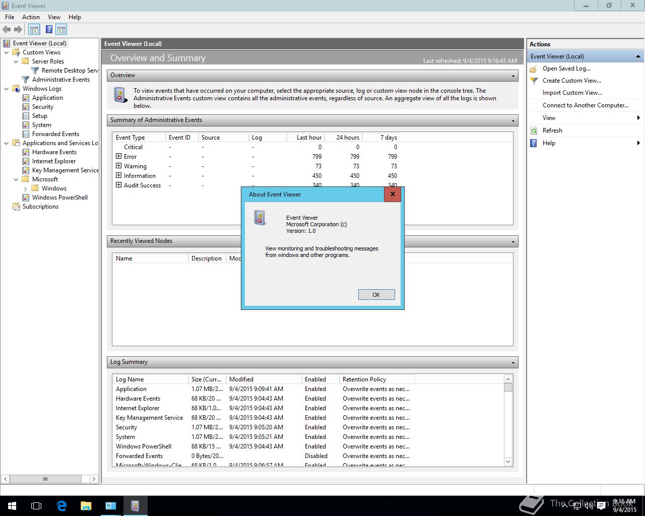Collapse the Microsoft folder tree node
645x516 pixels.
tap(16, 179)
